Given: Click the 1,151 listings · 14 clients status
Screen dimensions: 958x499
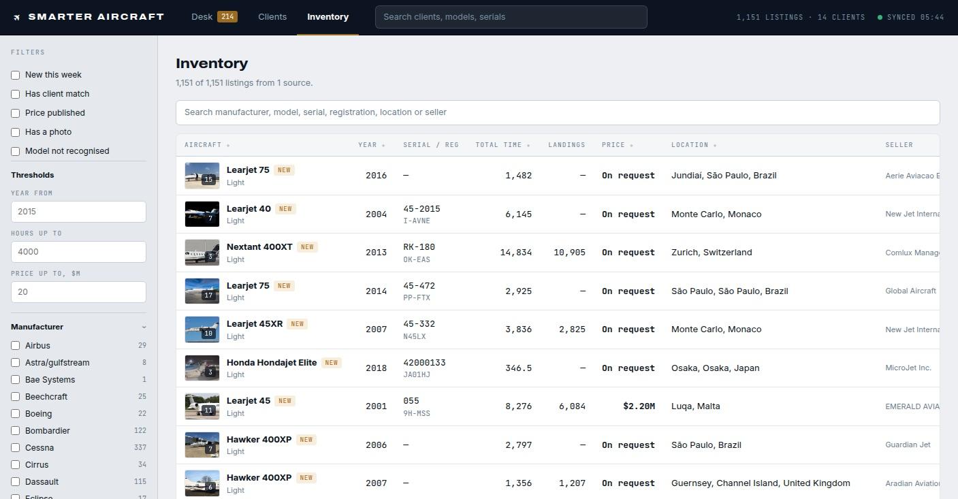Looking at the screenshot, I should 801,17.
